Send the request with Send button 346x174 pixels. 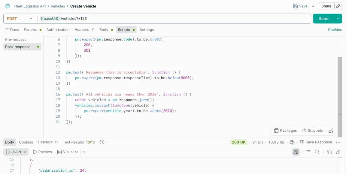point(324,19)
